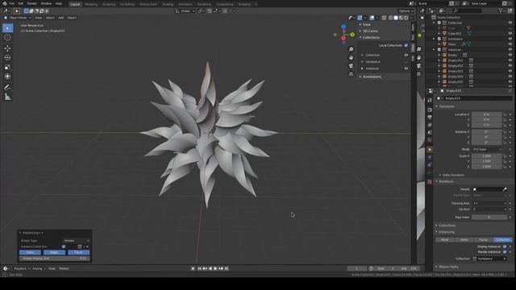516x290 pixels.
Task: Expand the Annotations panel in sidebar
Action: point(372,77)
